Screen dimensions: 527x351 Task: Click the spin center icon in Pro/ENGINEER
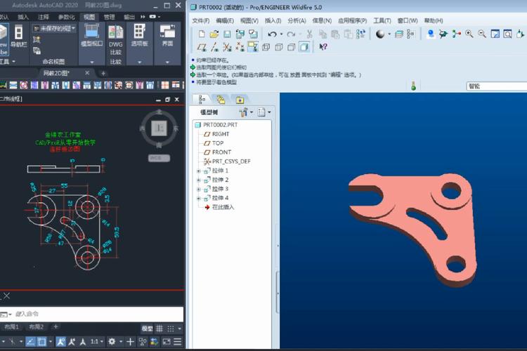pyautogui.click(x=457, y=34)
